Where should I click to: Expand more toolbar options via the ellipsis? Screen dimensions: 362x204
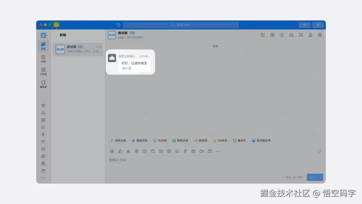tap(218, 151)
